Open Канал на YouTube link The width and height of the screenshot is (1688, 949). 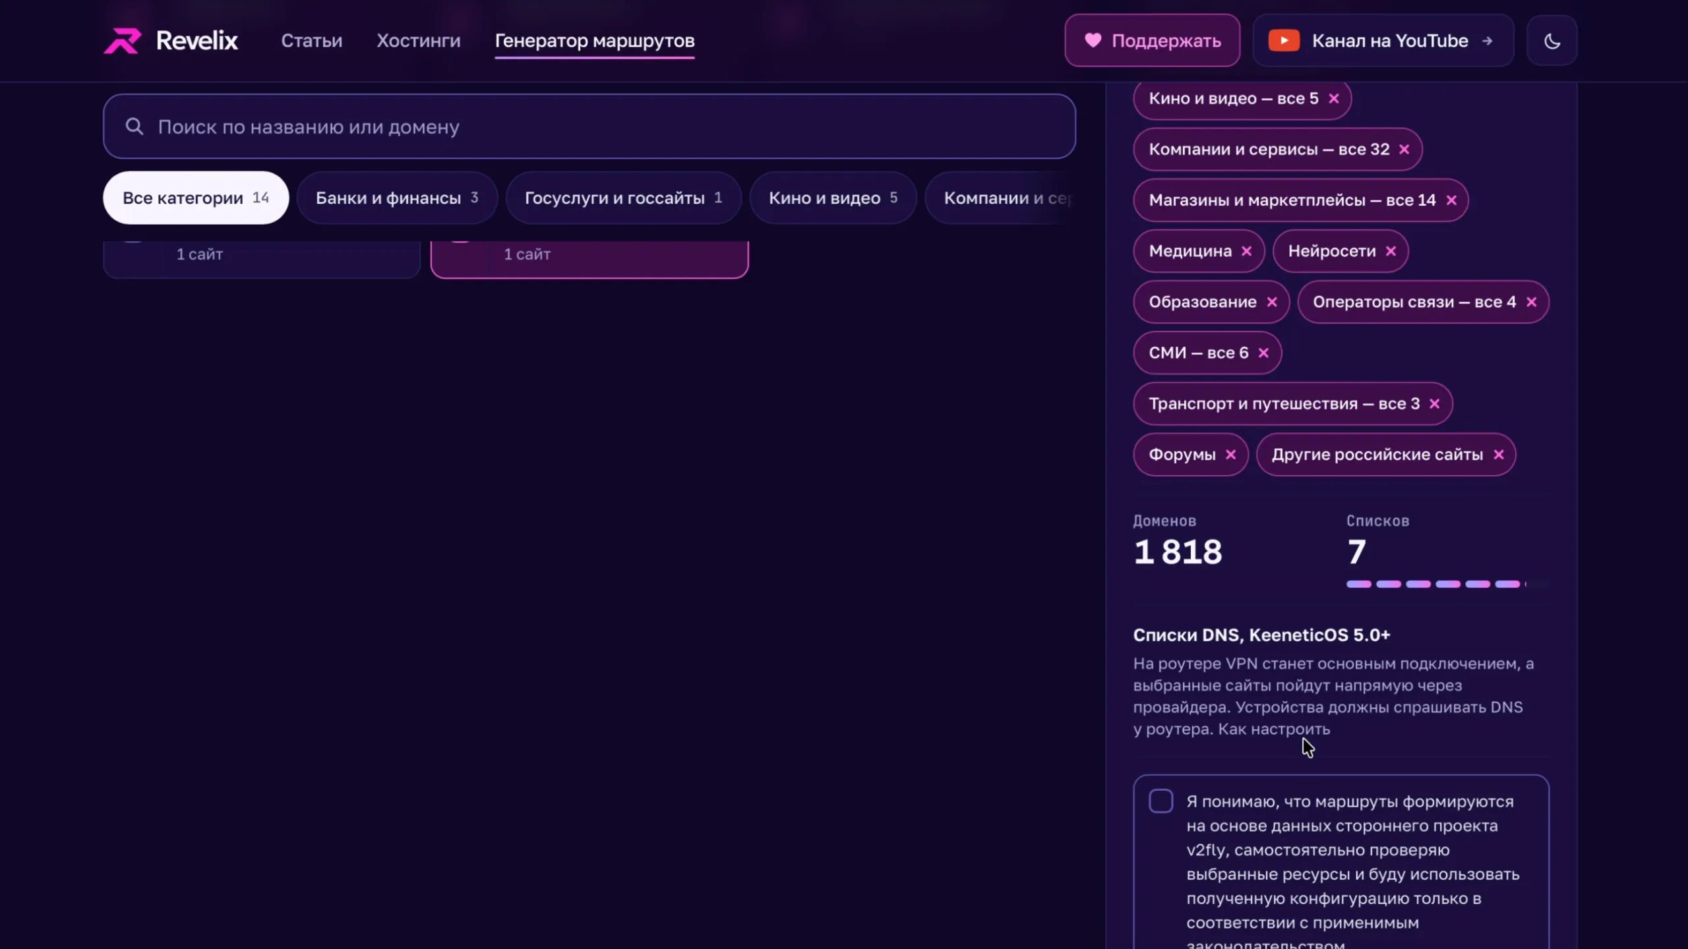click(1383, 41)
